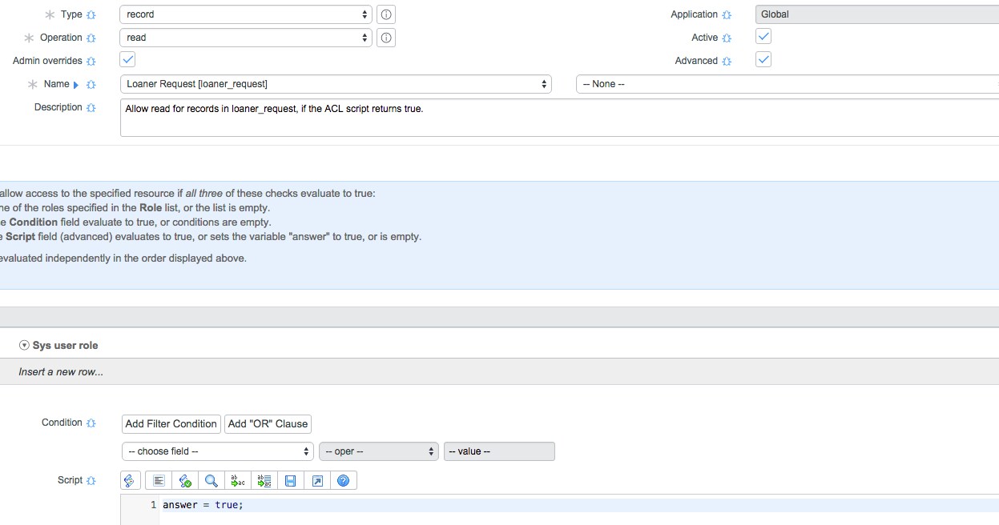Click the Operation field label
This screenshot has height=525, width=999.
click(x=61, y=38)
